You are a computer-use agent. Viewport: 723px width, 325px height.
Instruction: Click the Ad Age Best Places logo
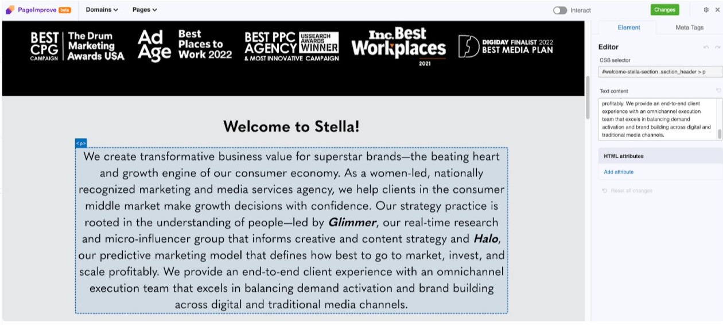tap(185, 45)
